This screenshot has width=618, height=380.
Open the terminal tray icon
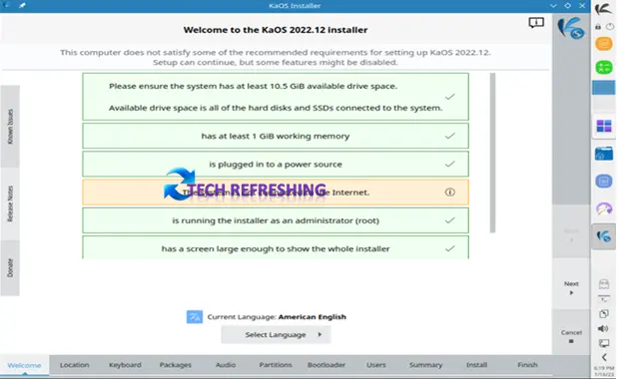[604, 299]
